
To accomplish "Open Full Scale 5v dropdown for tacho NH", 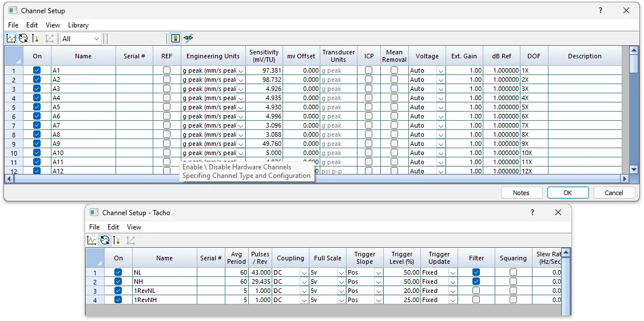I will [341, 282].
